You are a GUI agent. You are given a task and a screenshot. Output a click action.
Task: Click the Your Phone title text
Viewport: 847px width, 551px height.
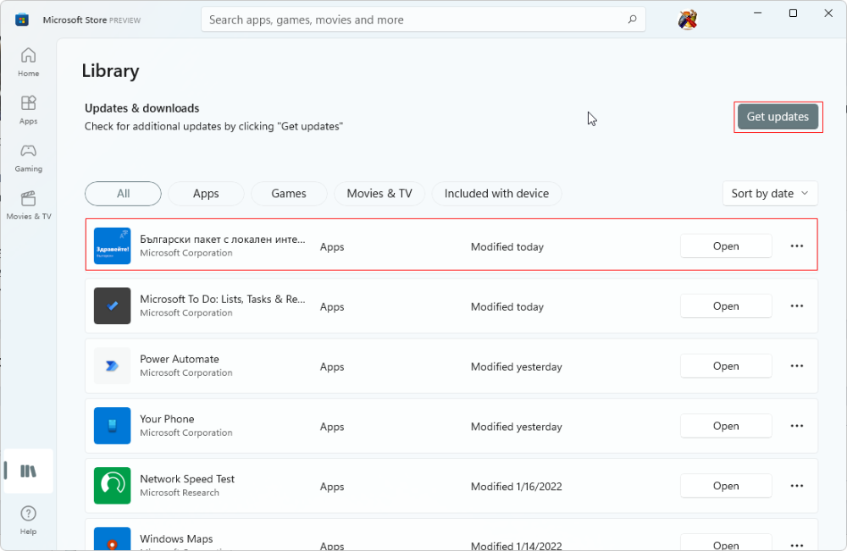point(167,419)
